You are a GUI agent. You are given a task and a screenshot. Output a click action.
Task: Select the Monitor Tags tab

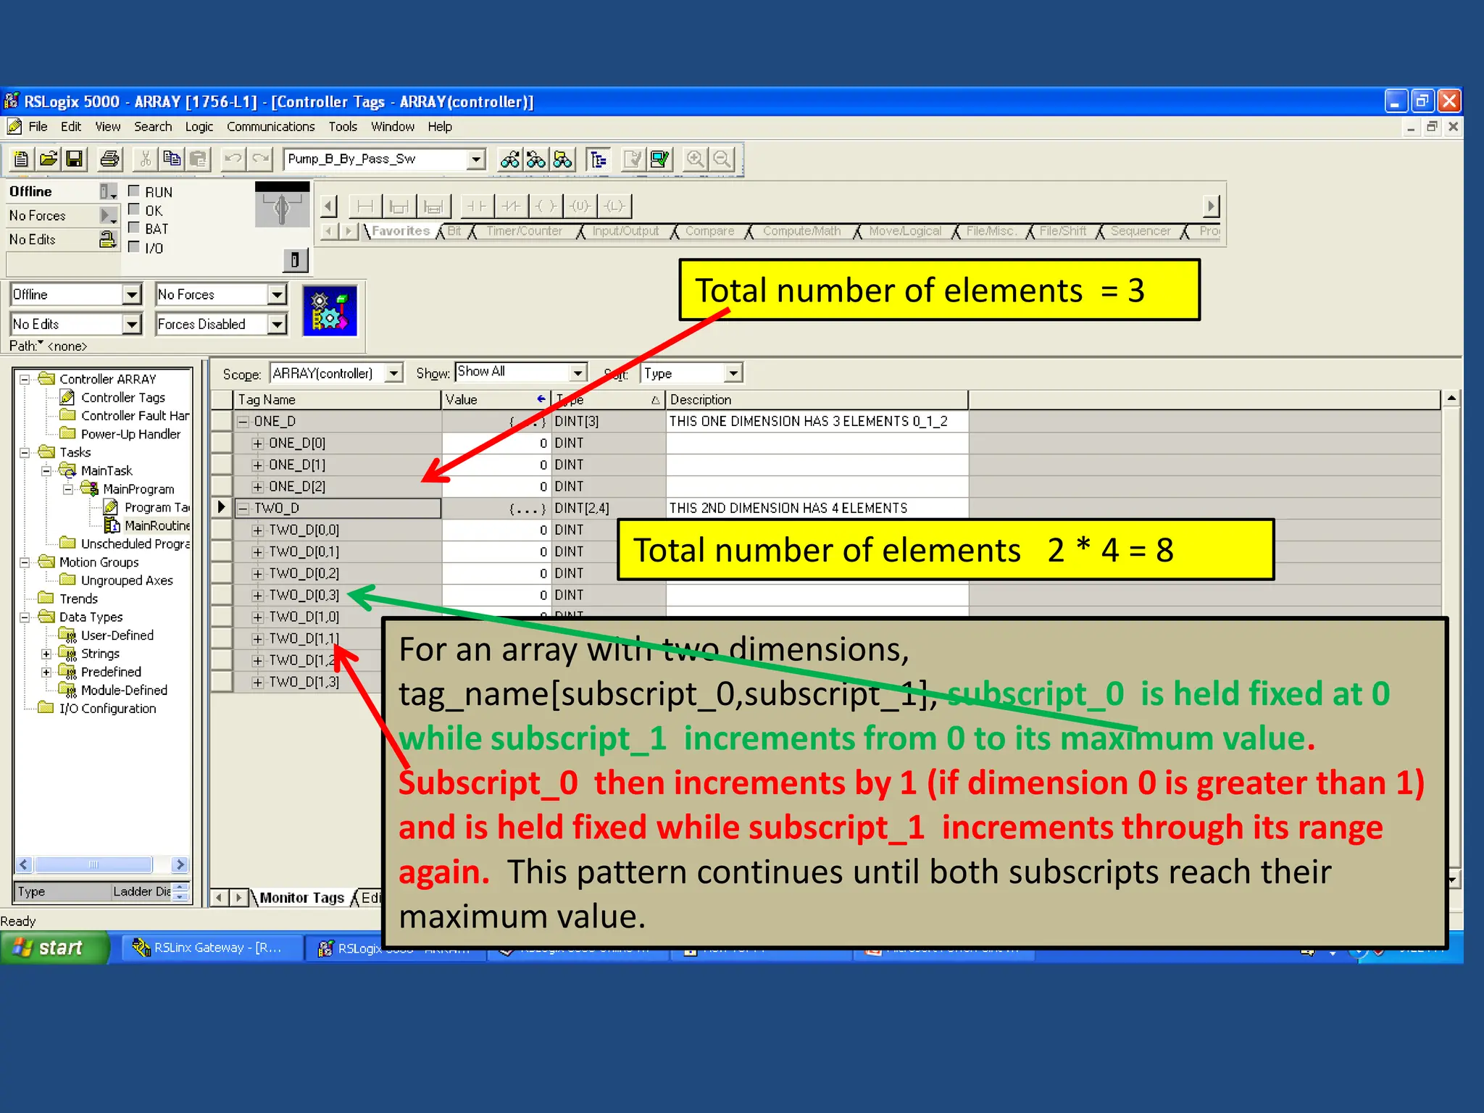click(x=301, y=898)
